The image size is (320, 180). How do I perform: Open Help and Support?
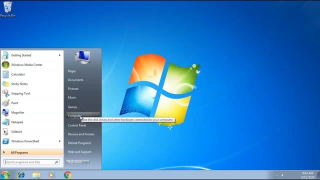coord(79,152)
